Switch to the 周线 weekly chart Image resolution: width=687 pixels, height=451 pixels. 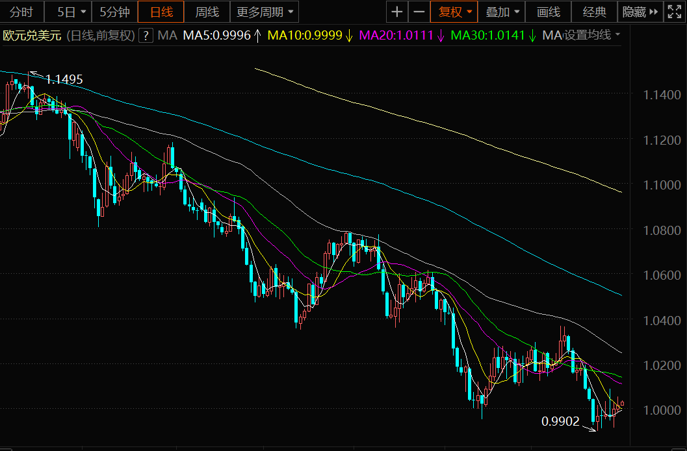coord(207,12)
